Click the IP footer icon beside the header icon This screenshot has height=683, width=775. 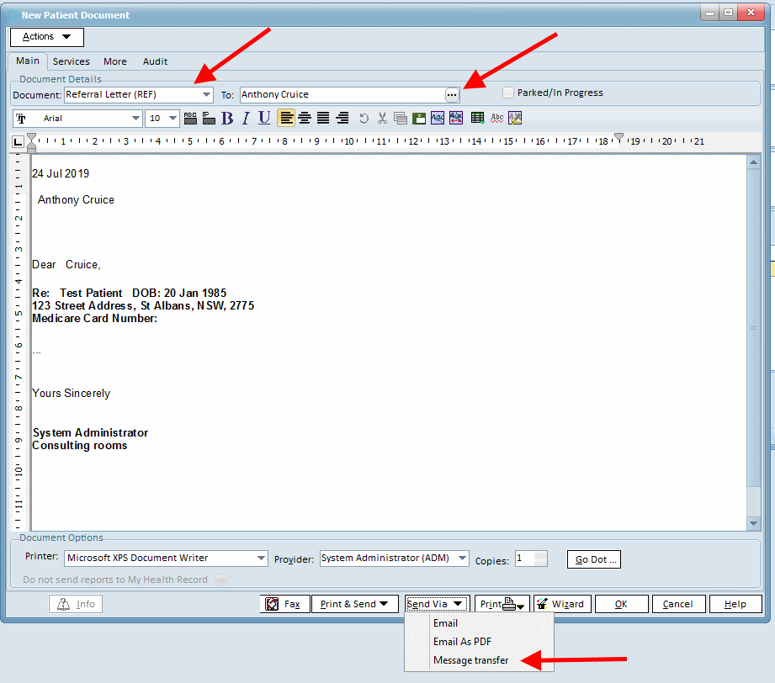pyautogui.click(x=209, y=118)
